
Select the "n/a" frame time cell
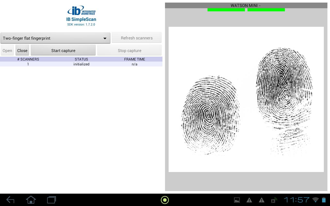click(x=135, y=64)
